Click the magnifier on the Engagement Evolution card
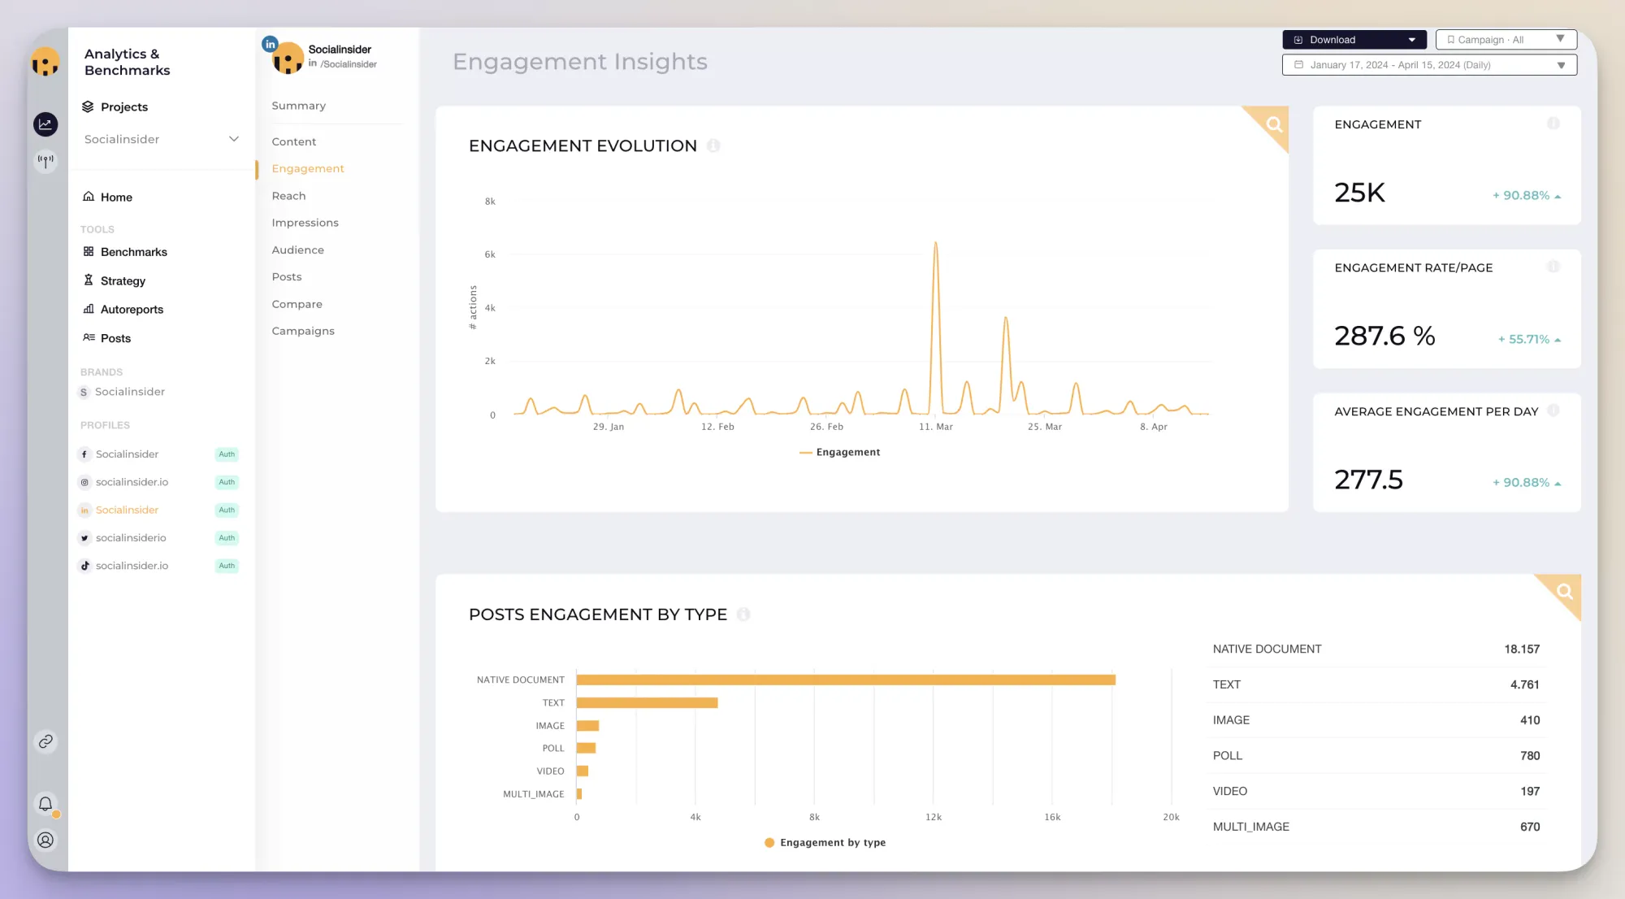 tap(1274, 124)
